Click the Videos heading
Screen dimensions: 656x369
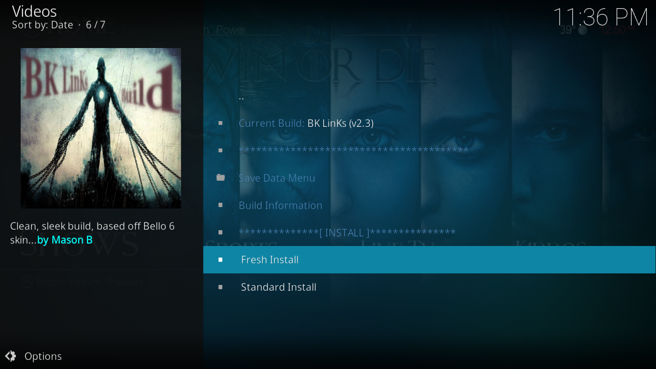click(34, 11)
